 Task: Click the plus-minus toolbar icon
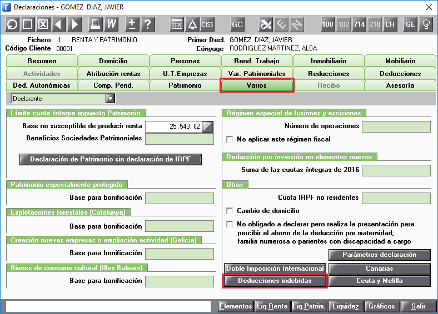(132, 24)
